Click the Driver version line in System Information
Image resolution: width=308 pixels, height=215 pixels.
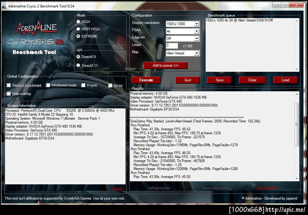point(49,134)
